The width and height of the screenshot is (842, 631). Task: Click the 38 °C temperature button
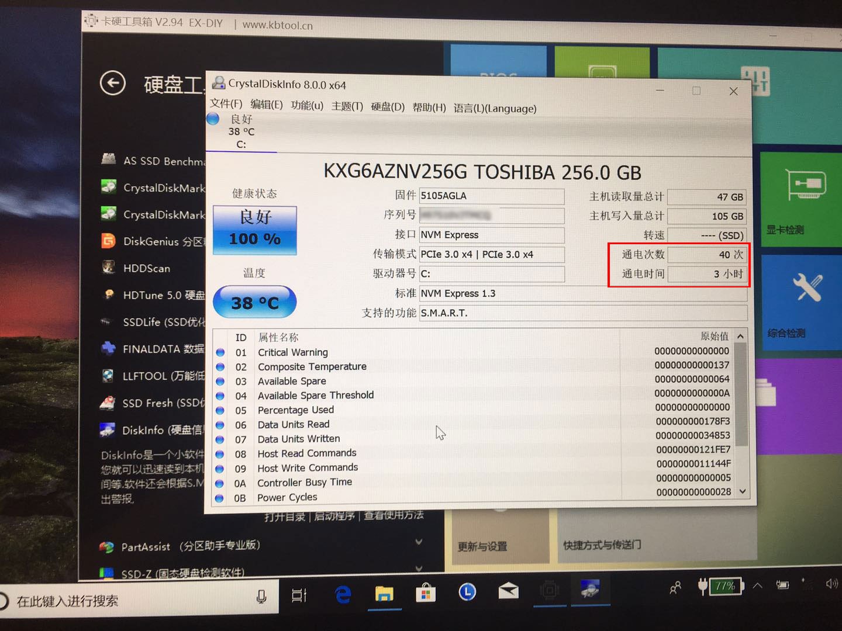tap(255, 302)
